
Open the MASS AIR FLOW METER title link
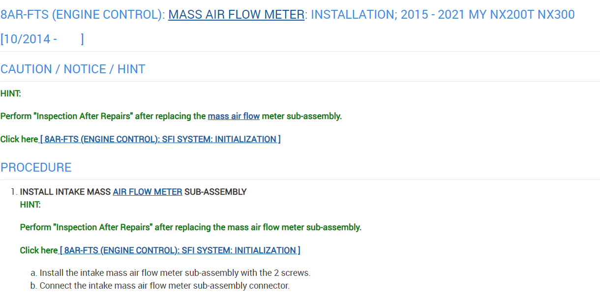[236, 15]
